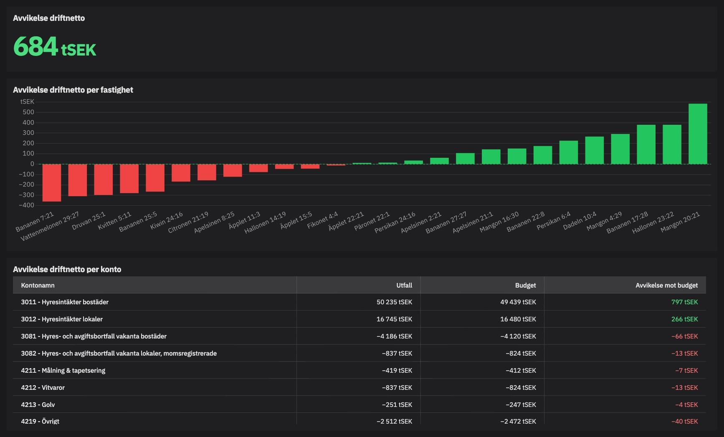Select row 4211 - Målning & tapetsering
The image size is (724, 437).
(x=359, y=370)
